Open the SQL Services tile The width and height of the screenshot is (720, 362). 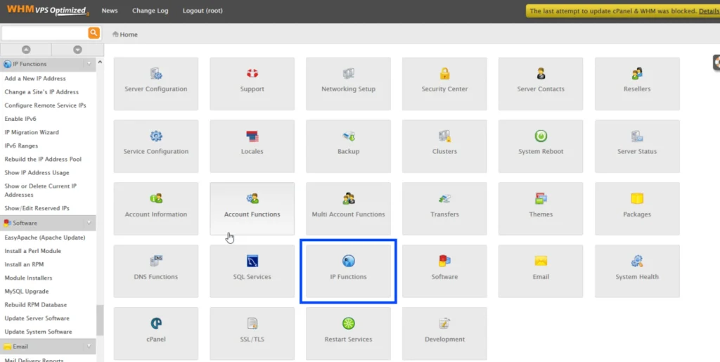pos(252,271)
